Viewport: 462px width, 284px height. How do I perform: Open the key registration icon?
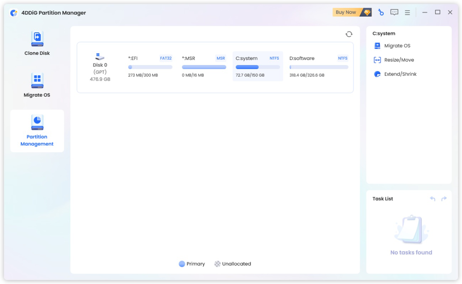click(381, 12)
